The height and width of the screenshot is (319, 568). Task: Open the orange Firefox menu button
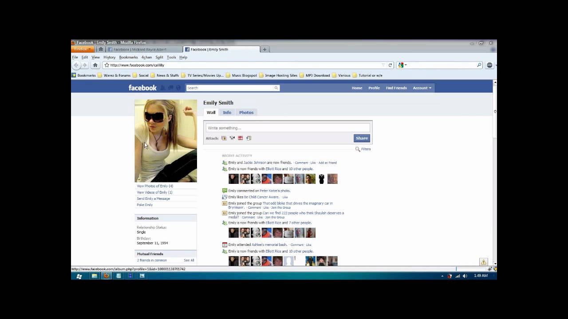point(83,49)
